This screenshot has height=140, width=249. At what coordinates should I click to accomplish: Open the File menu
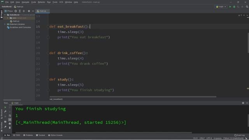(x=7, y=2)
